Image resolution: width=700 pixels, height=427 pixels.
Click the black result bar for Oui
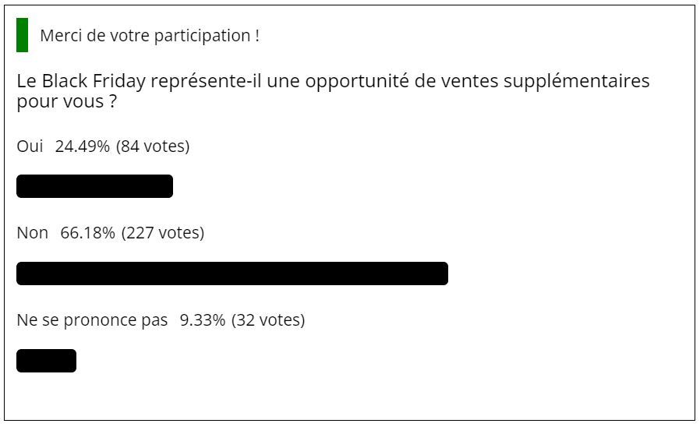tap(94, 186)
